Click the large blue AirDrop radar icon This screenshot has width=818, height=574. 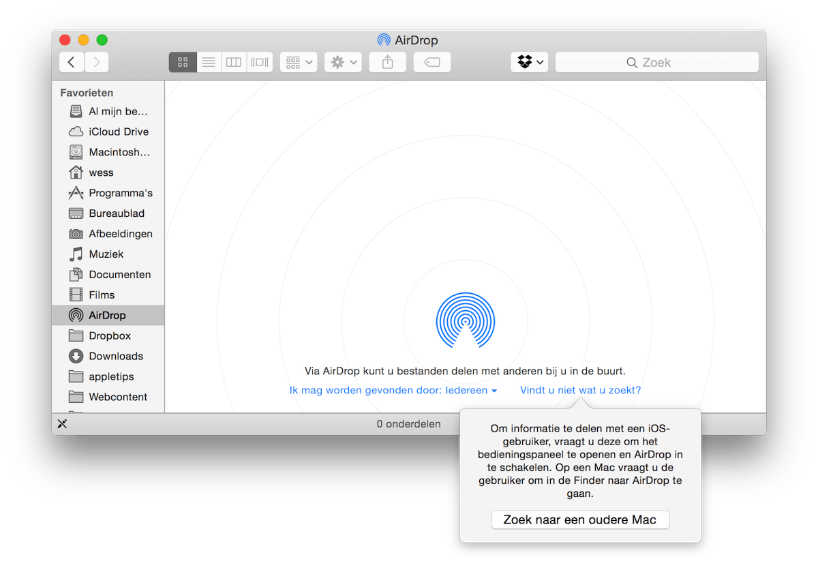(x=465, y=320)
